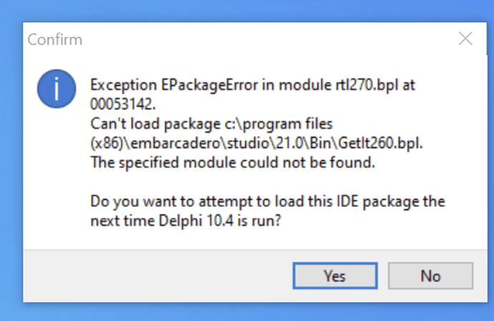
Task: Click the embarcadero\studio\21.0 path segment
Action: [x=217, y=143]
